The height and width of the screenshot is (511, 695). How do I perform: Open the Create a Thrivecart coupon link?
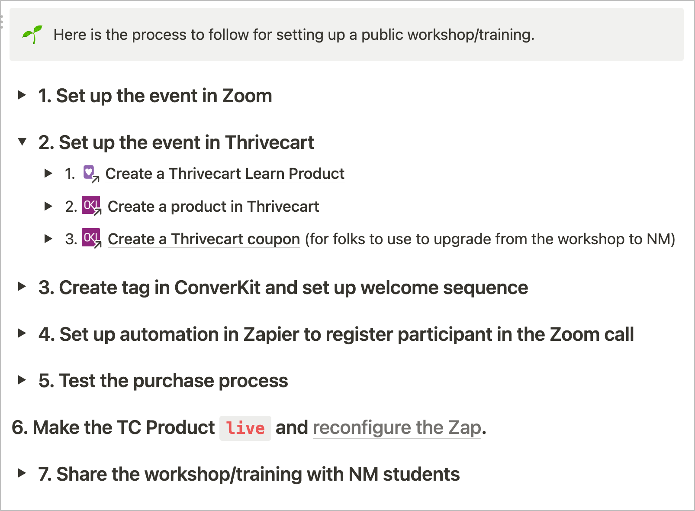coord(204,239)
